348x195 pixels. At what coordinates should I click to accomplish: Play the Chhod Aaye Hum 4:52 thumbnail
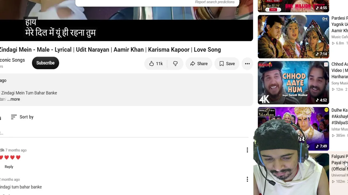click(293, 83)
